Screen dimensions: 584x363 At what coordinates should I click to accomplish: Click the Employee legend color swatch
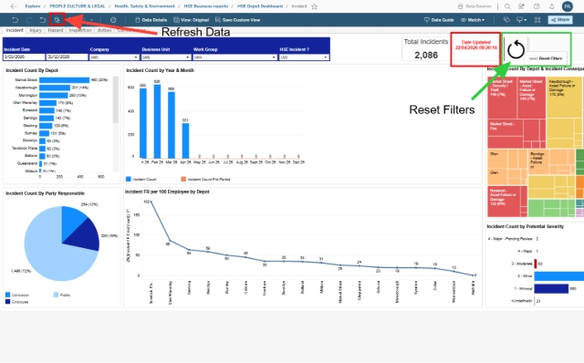tap(8, 302)
